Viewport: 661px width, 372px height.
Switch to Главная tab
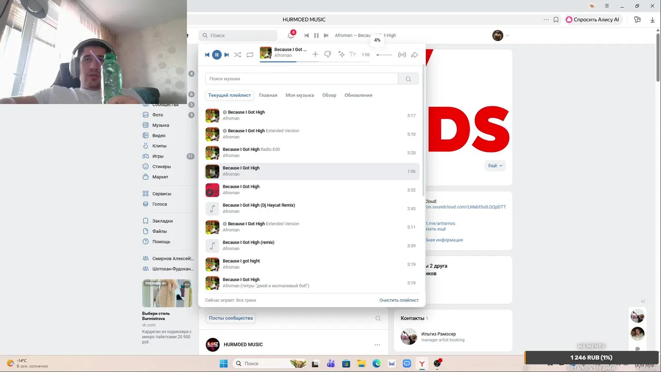tap(268, 95)
